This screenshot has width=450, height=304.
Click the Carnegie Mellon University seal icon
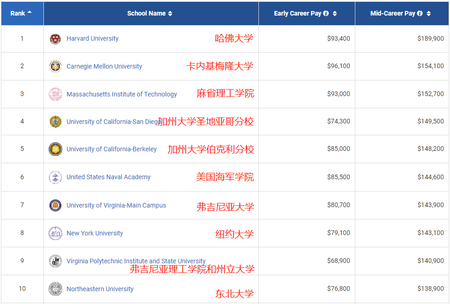[x=55, y=66]
